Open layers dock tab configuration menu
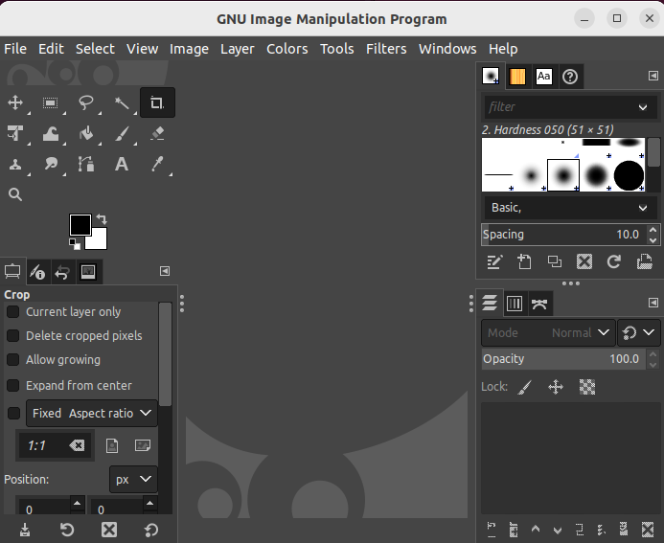Viewport: 664px width, 543px height. pos(653,303)
